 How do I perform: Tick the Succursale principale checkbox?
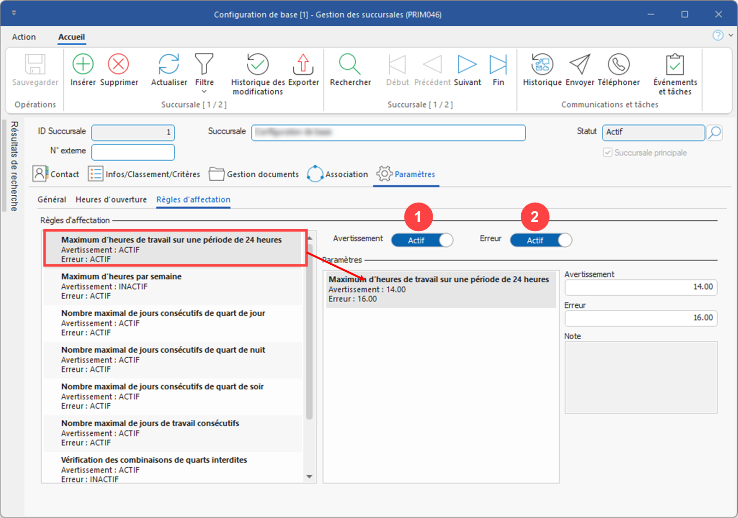tap(607, 152)
